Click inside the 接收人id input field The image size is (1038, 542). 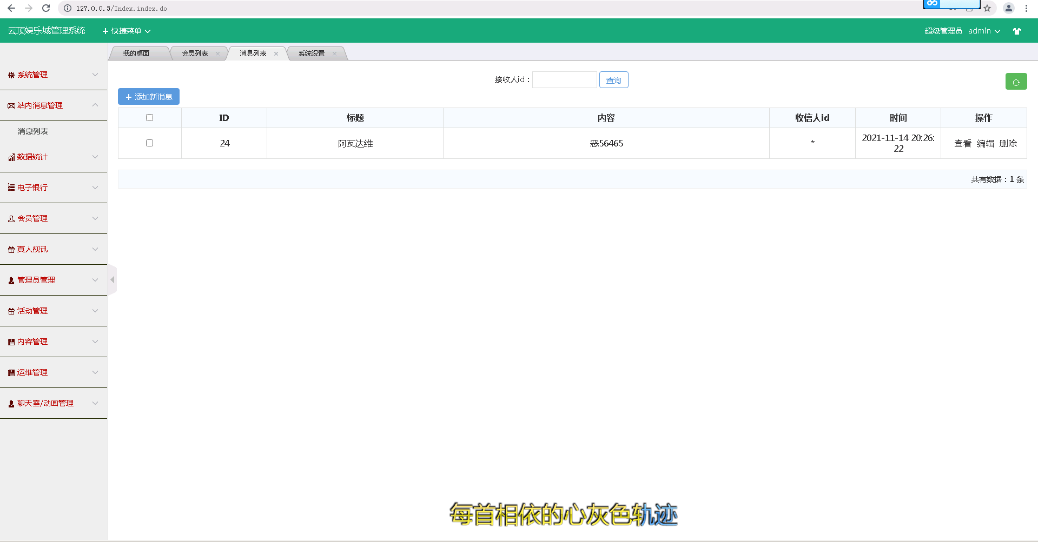coord(564,79)
